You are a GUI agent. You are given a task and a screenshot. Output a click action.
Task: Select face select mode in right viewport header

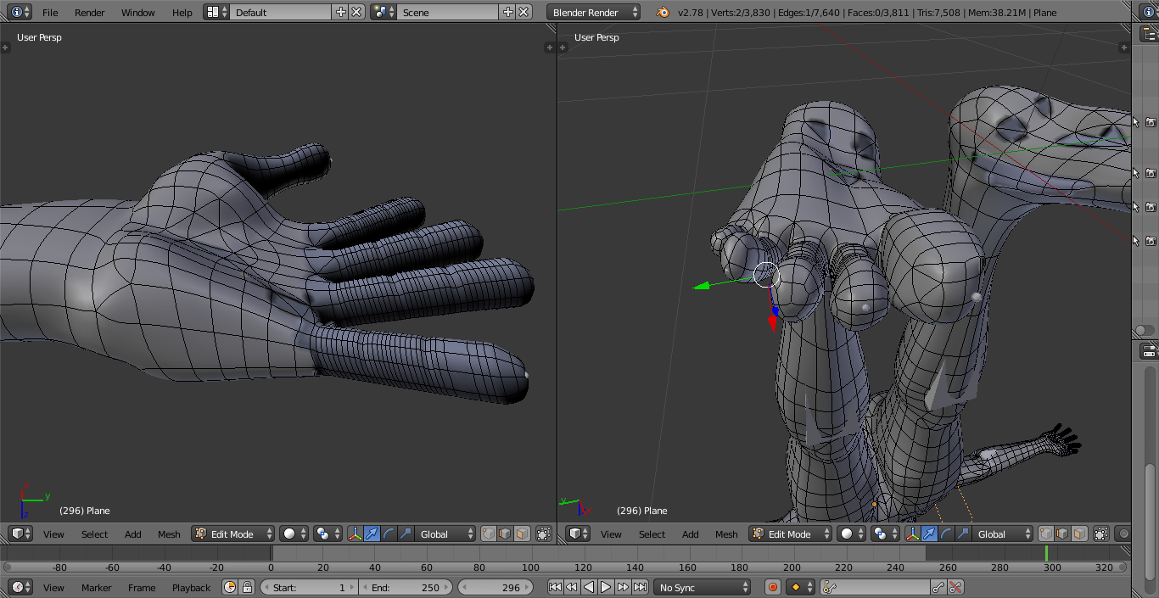(1079, 534)
